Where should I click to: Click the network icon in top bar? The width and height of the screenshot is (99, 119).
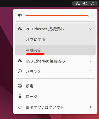pyautogui.click(x=78, y=3)
